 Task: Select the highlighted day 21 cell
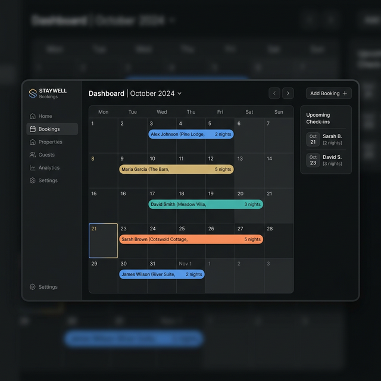click(x=103, y=241)
